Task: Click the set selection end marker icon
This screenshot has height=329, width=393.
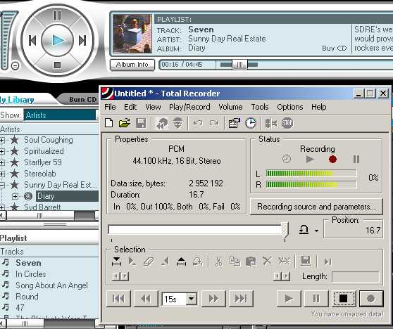Action: tap(181, 262)
